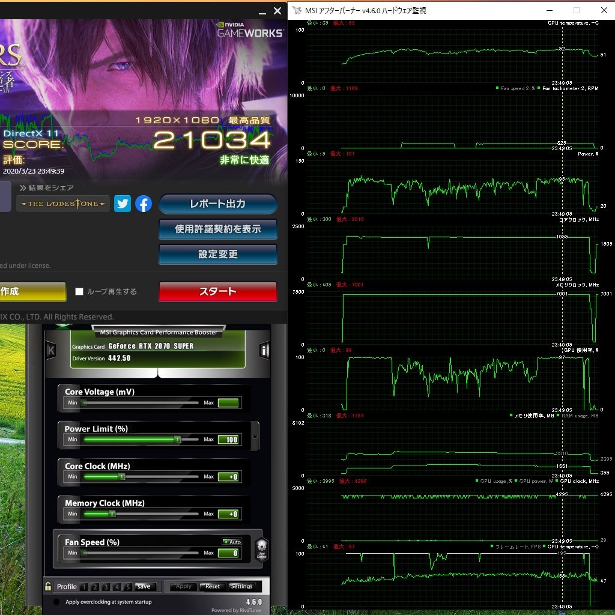Click the GPU temperature graph

[x=453, y=56]
